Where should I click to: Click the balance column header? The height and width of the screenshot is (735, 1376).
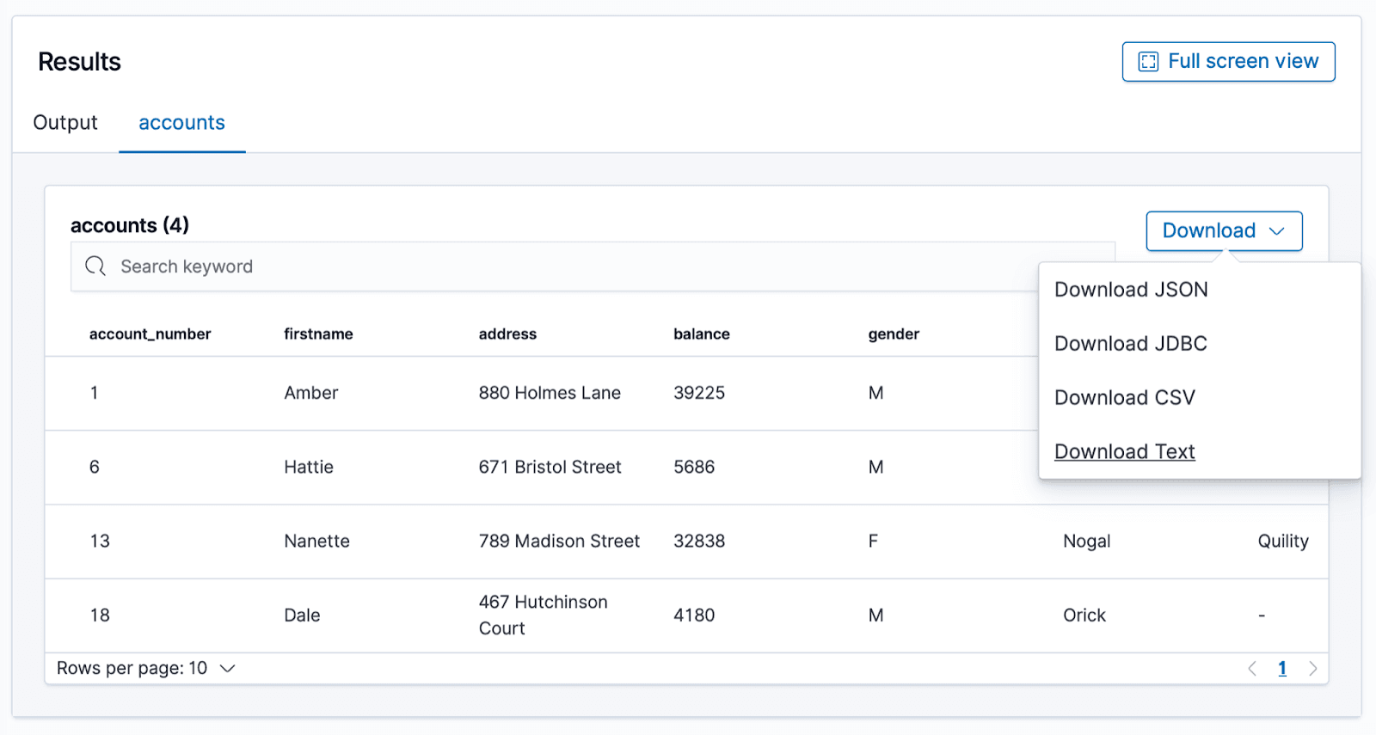[x=702, y=334]
